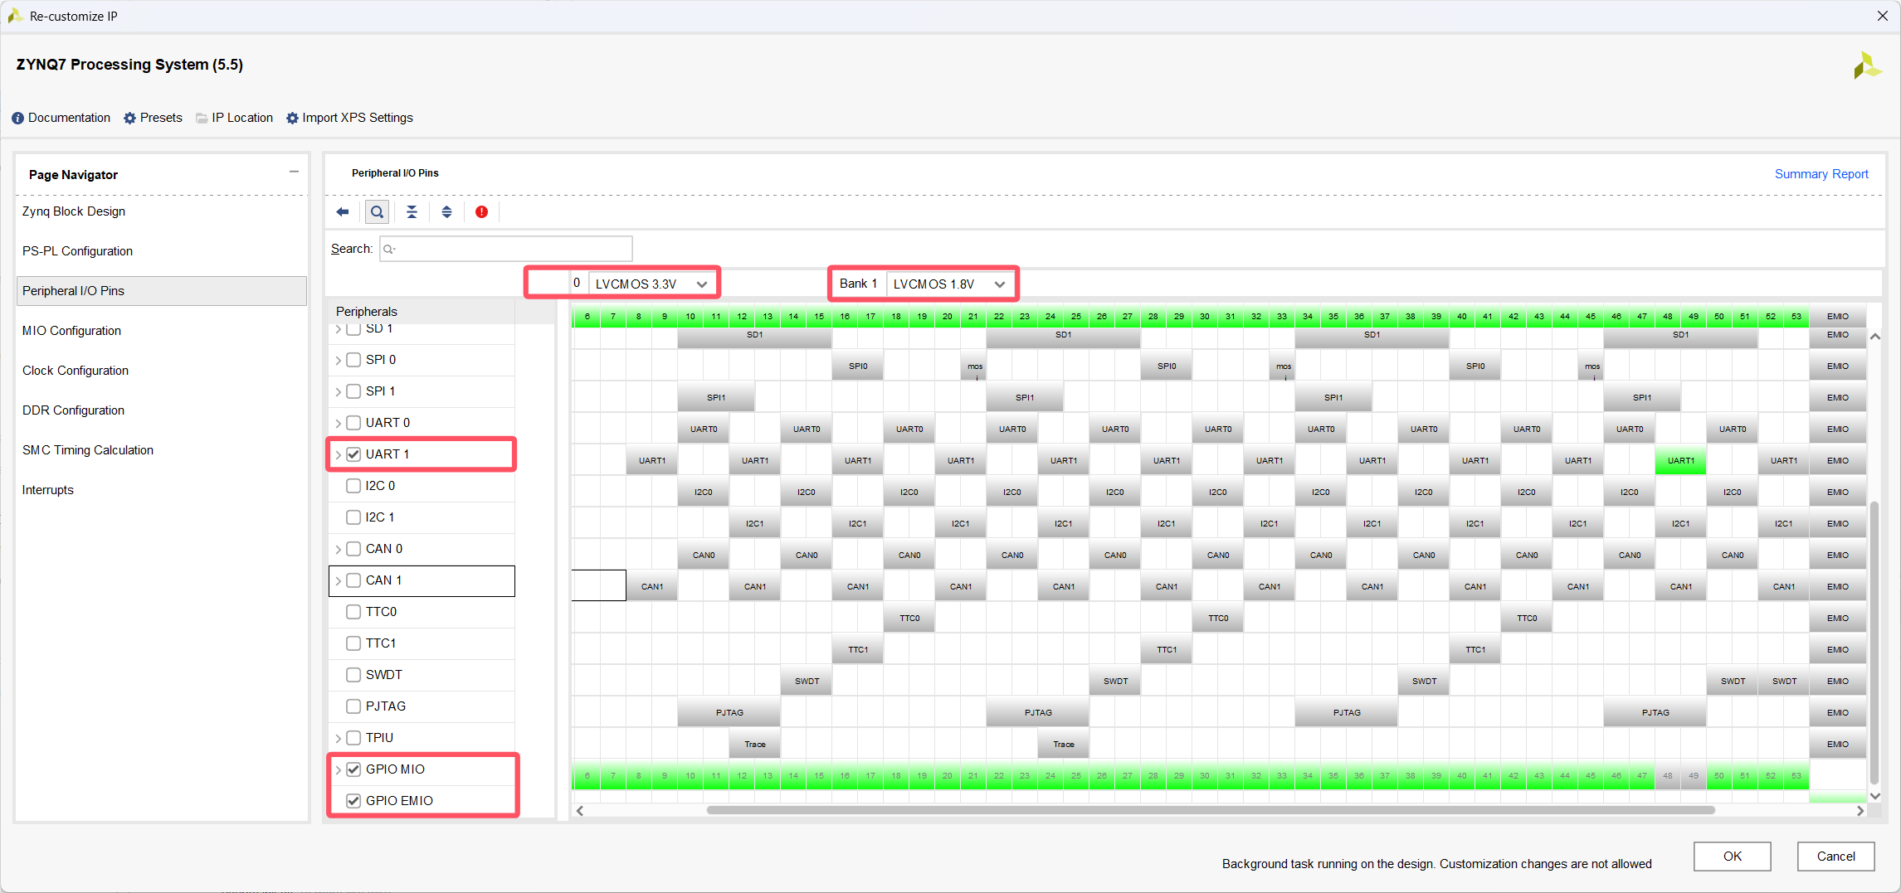Enable the TPIU checkbox
1901x893 pixels.
pyautogui.click(x=353, y=738)
